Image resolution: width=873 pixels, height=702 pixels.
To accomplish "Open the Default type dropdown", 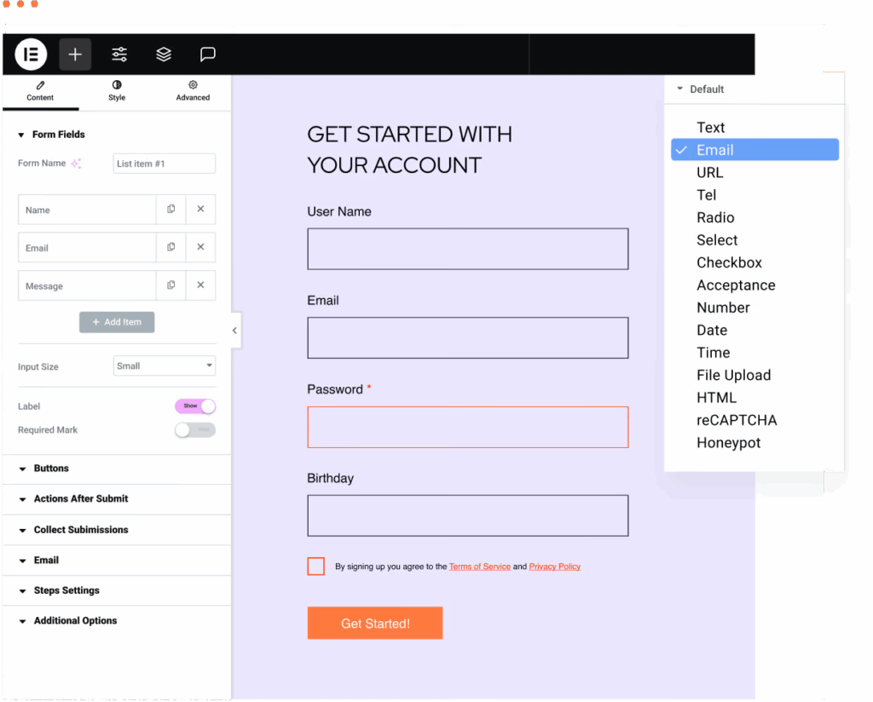I will [x=754, y=89].
